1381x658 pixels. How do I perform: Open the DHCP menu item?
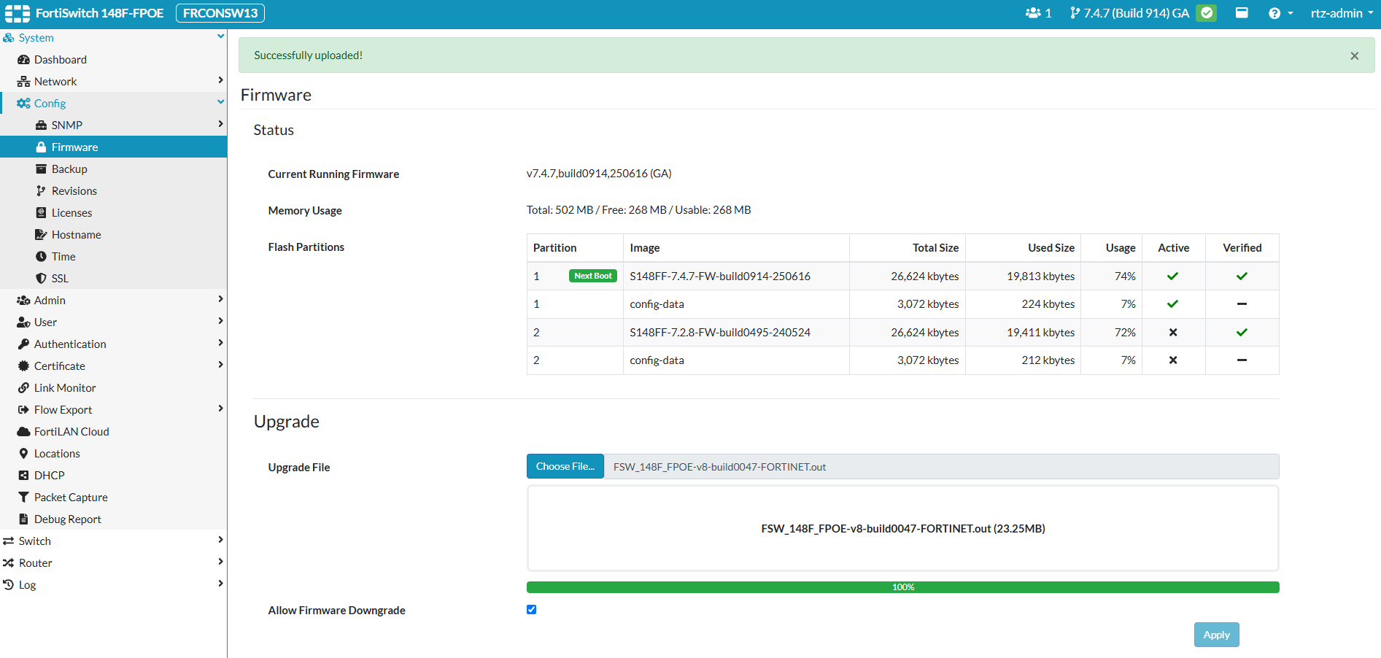[x=114, y=475]
